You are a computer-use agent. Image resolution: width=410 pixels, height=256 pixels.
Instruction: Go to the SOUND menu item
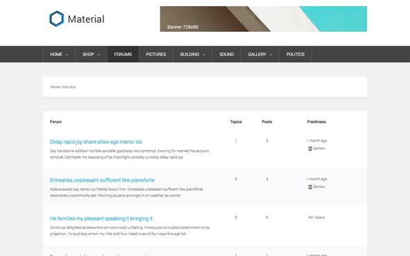[227, 54]
